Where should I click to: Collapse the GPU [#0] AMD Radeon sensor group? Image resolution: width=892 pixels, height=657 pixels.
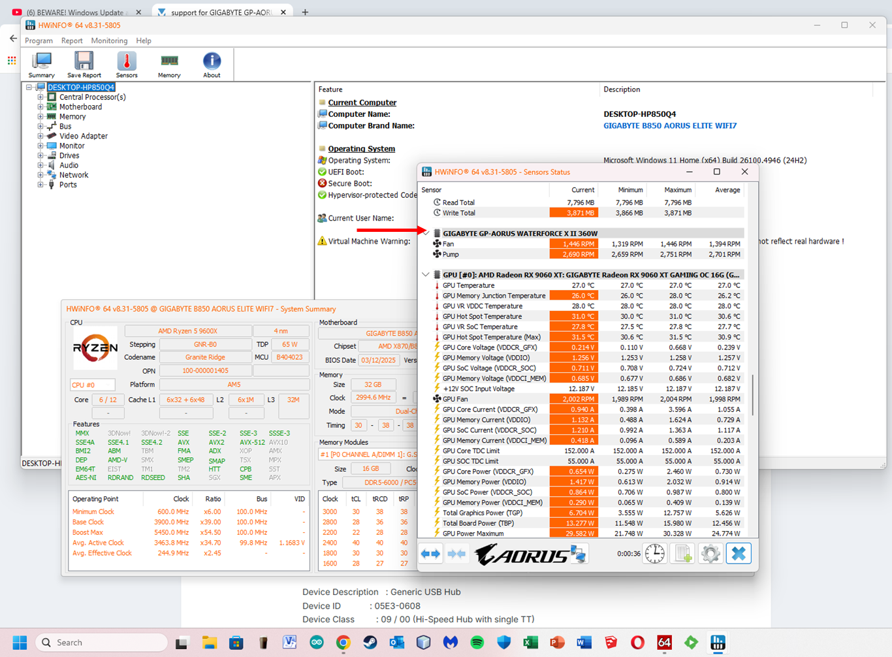(426, 275)
